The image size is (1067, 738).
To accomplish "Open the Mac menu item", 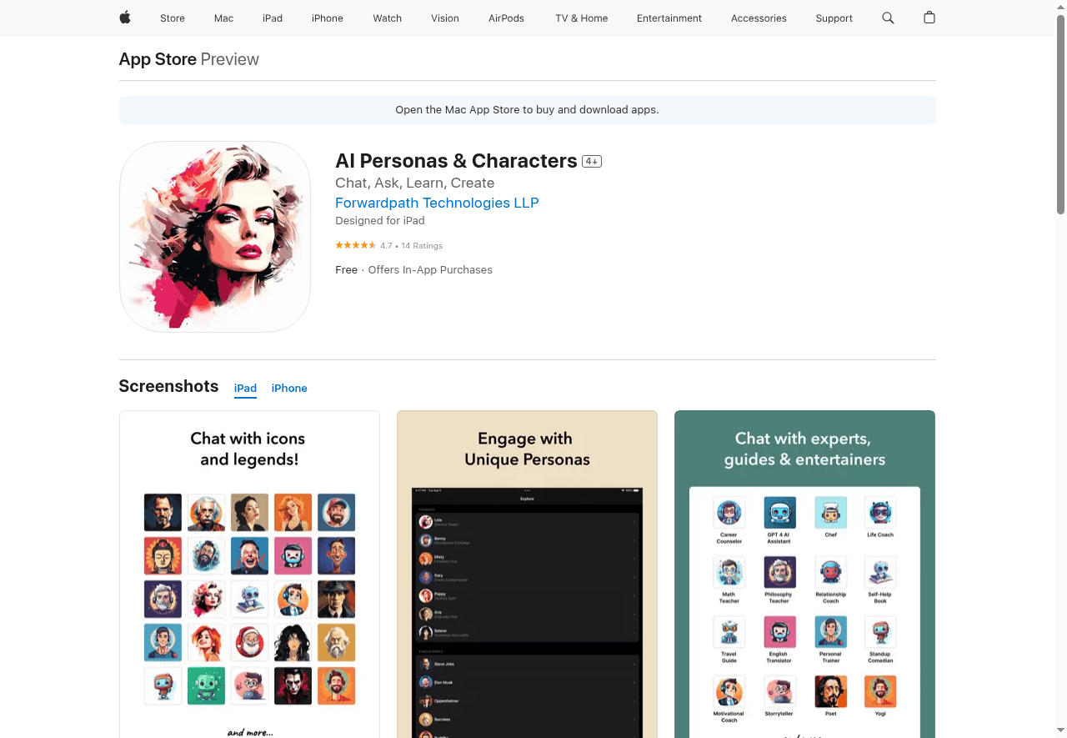I will [223, 18].
